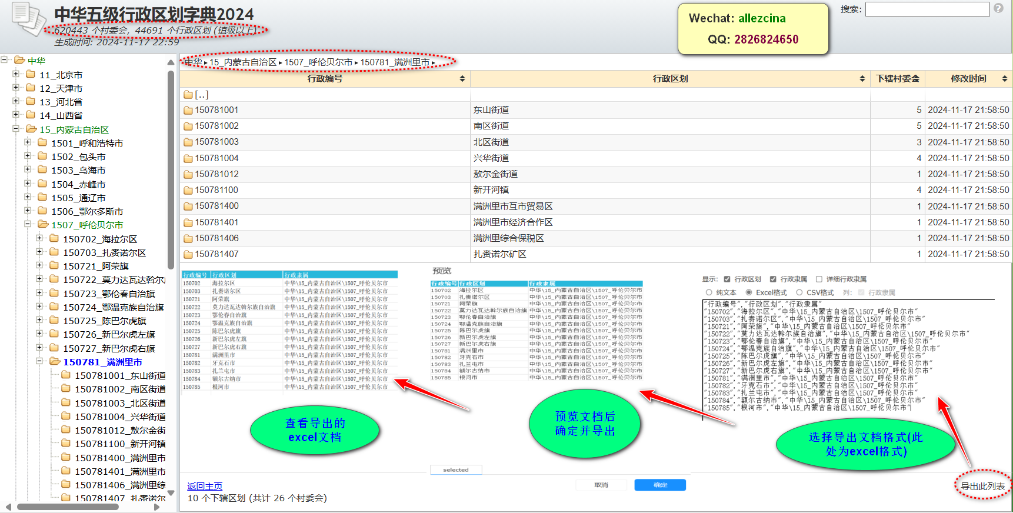Uncheck the 行政区划 display checkbox

click(727, 279)
